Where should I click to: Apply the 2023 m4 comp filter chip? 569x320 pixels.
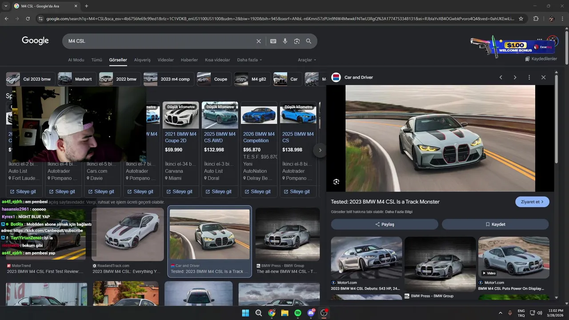(169, 79)
